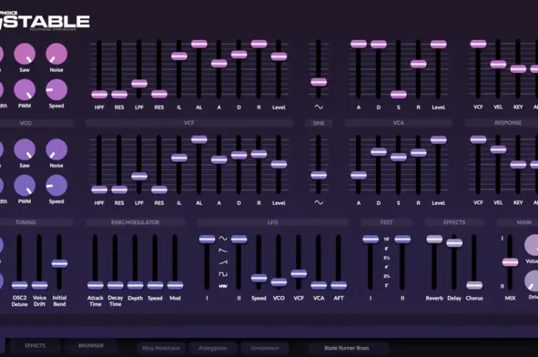Screen dimensions: 538x357
Task: Click the lower row PWM knob
Action: coord(25,185)
